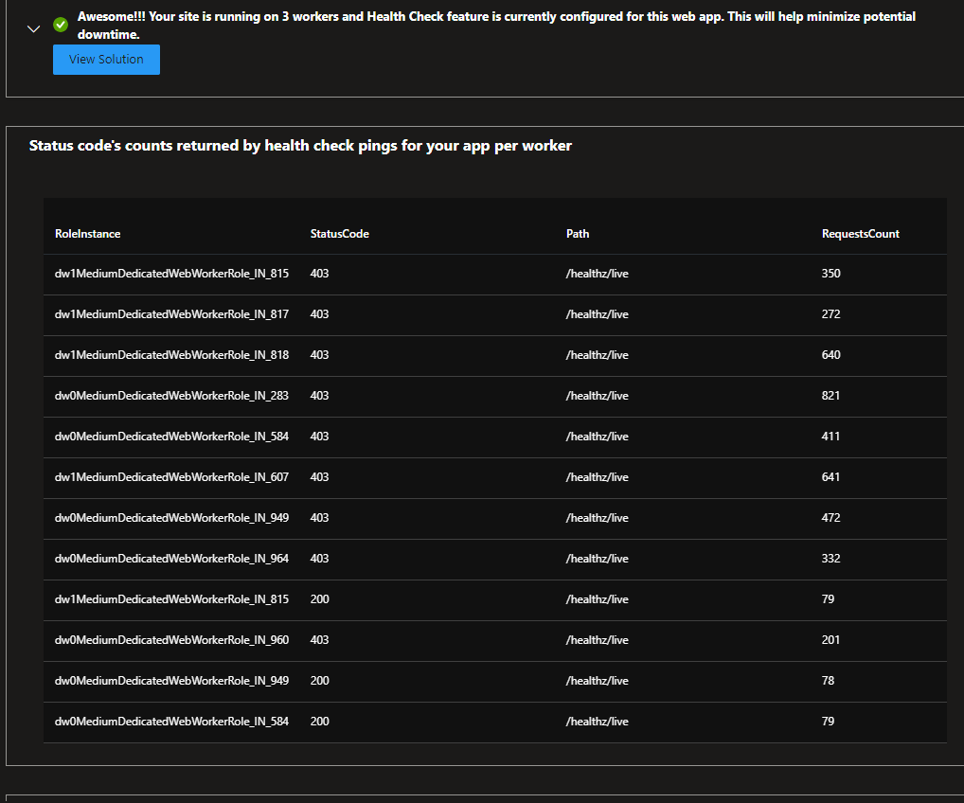Screen dimensions: 964x803
Task: Select the dw1MediumDedicatedWebWorkerRole_IN_817 instance cell
Action: [x=171, y=314]
